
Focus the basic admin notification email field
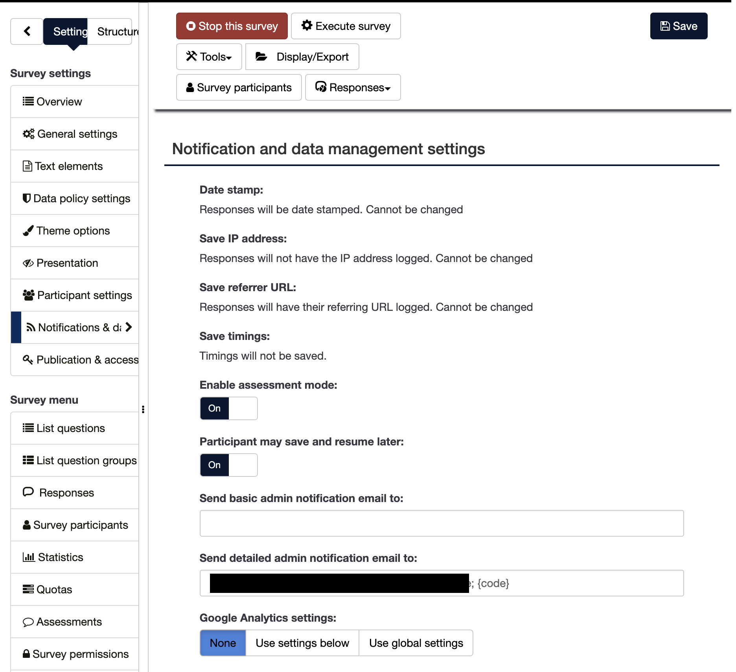[441, 523]
